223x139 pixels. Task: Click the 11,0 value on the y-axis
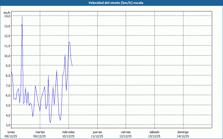pos(7,46)
